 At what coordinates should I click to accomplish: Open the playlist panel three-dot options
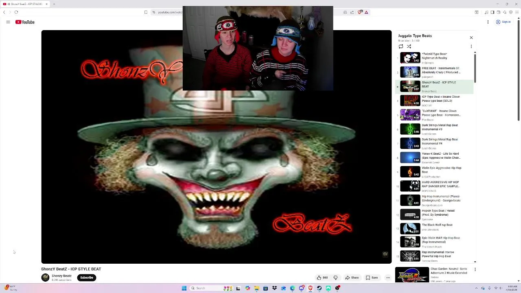pyautogui.click(x=471, y=46)
